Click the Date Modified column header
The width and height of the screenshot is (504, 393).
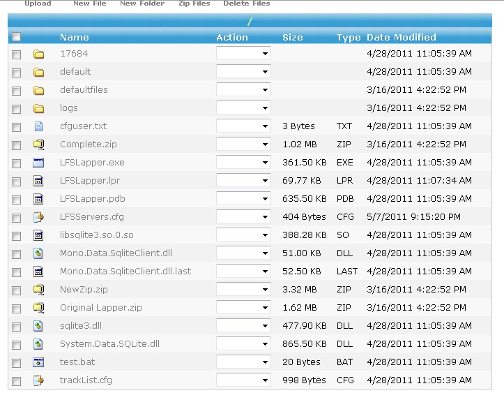[402, 37]
